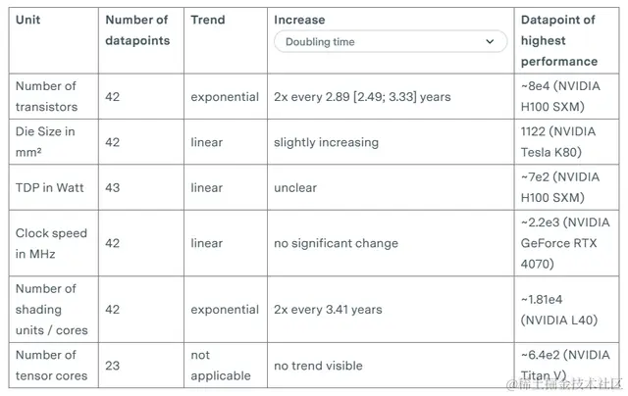
Task: Click the Number of shading units / cores cell
Action: coord(51,309)
